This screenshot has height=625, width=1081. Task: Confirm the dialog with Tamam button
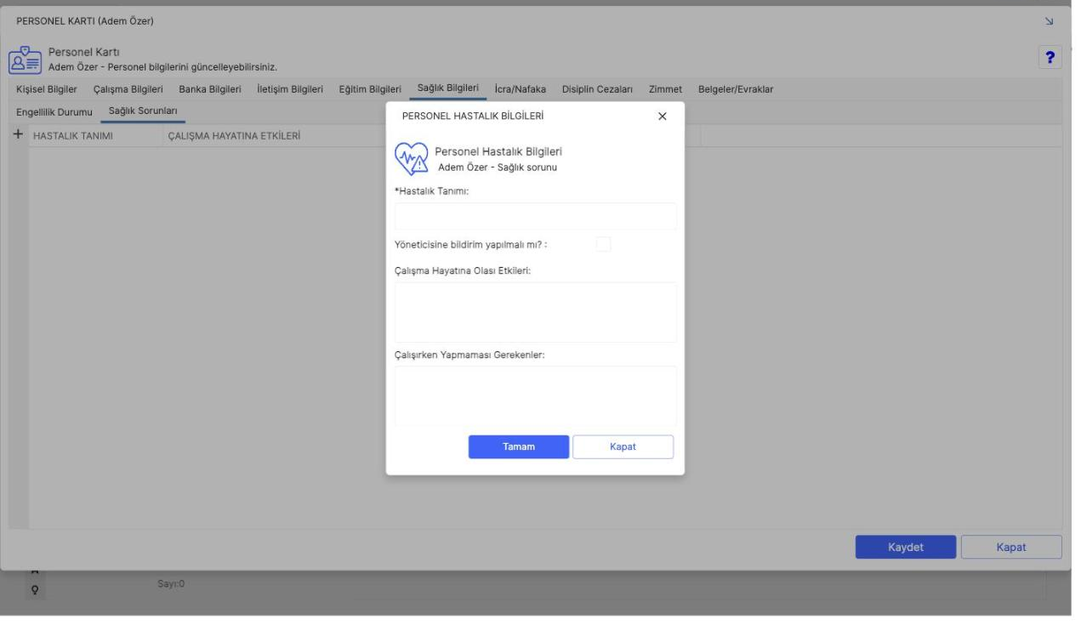click(x=519, y=447)
